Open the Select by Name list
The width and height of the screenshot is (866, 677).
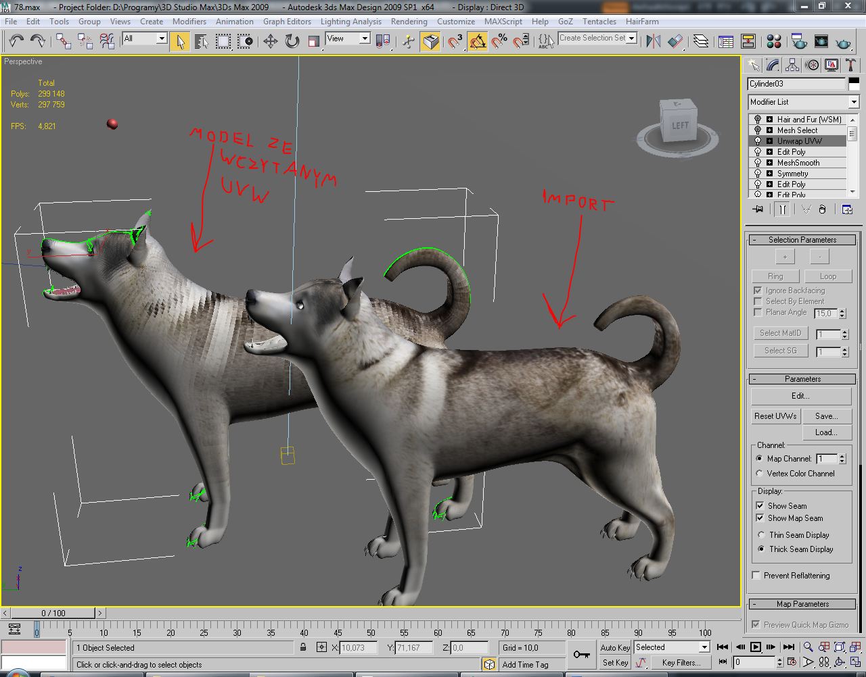pos(201,41)
